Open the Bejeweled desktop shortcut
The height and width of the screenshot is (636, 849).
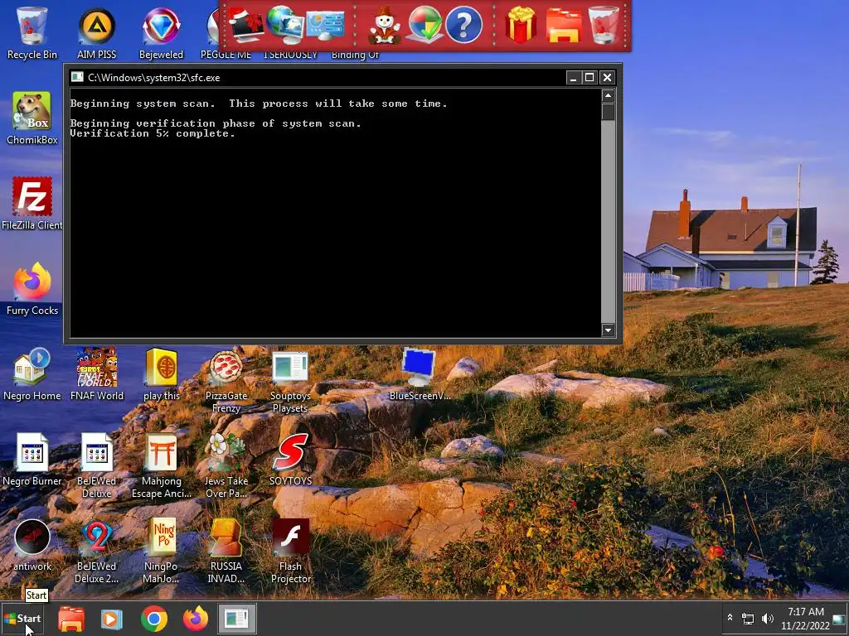pyautogui.click(x=161, y=32)
